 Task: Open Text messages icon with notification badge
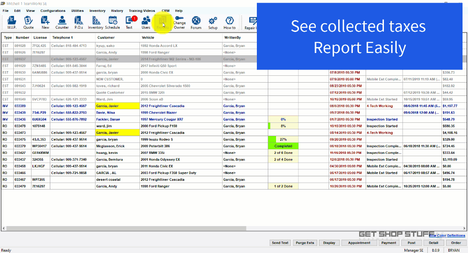[129, 21]
